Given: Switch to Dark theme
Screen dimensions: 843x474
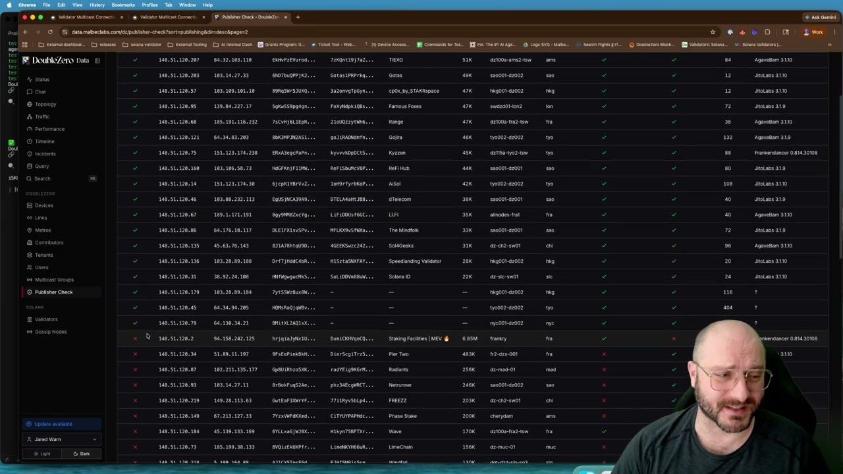Looking at the screenshot, I should pos(82,454).
